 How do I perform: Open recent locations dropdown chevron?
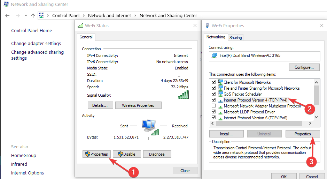[26, 15]
